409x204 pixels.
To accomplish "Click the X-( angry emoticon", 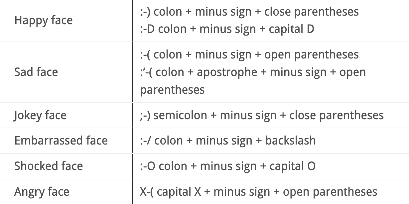I will pos(147,192).
